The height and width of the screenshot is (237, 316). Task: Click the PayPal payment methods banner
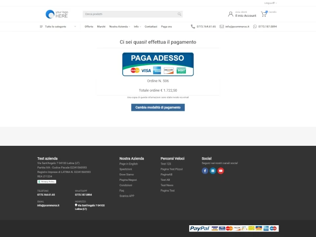234,228
